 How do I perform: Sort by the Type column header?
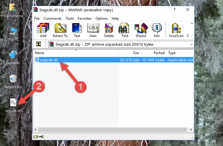180,53
